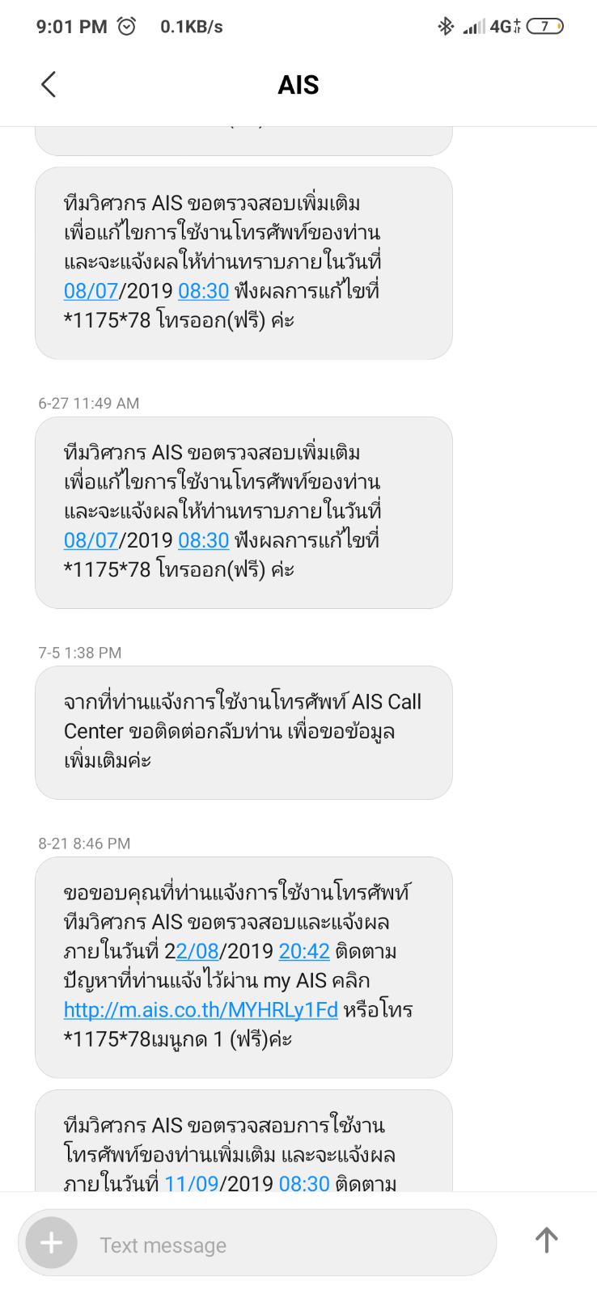Tap 08/07 link in 6-27 message

tap(91, 540)
